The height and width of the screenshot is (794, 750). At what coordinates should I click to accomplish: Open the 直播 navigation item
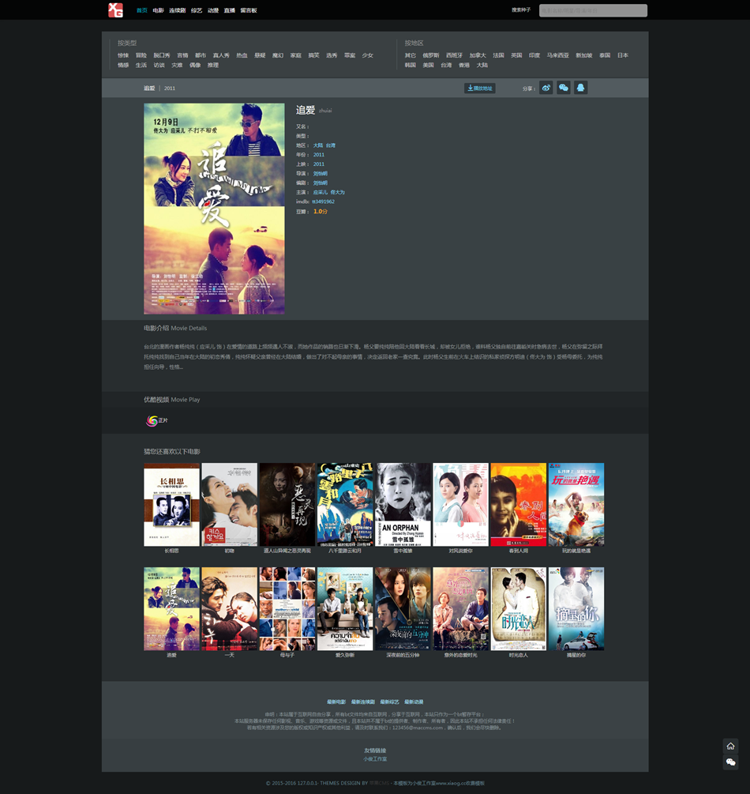click(x=230, y=10)
